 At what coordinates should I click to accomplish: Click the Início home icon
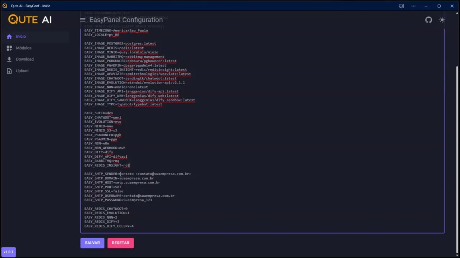coord(9,37)
